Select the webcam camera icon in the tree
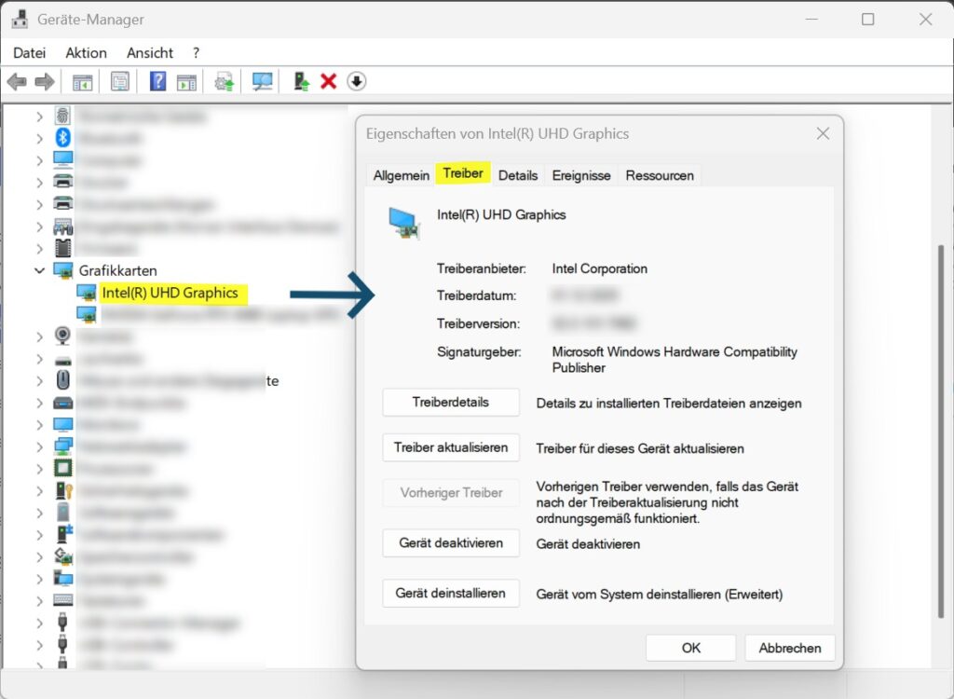This screenshot has height=699, width=954. [62, 336]
